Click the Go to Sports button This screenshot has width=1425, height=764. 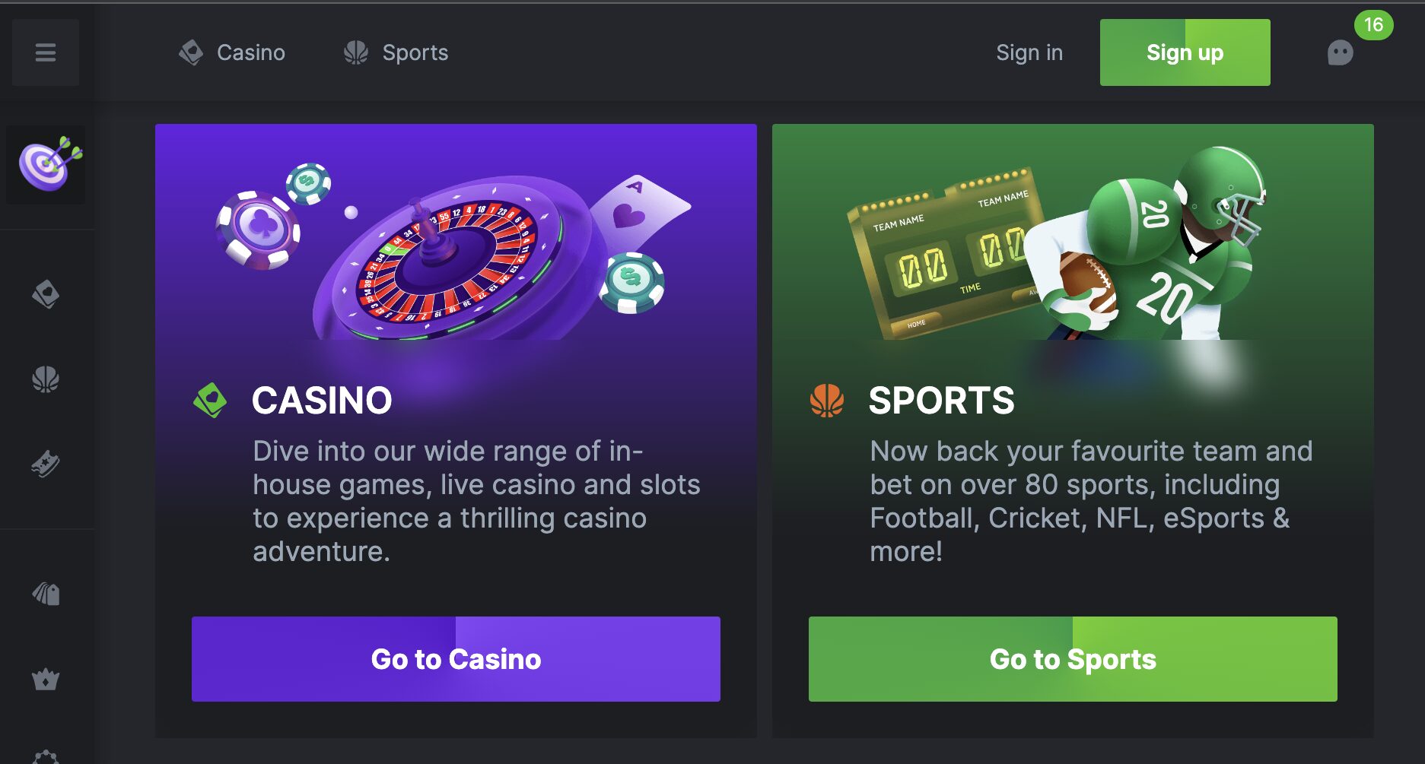coord(1073,658)
